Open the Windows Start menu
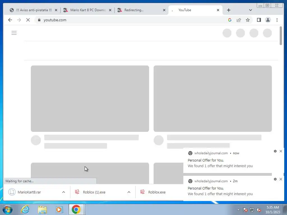 pos(8,209)
